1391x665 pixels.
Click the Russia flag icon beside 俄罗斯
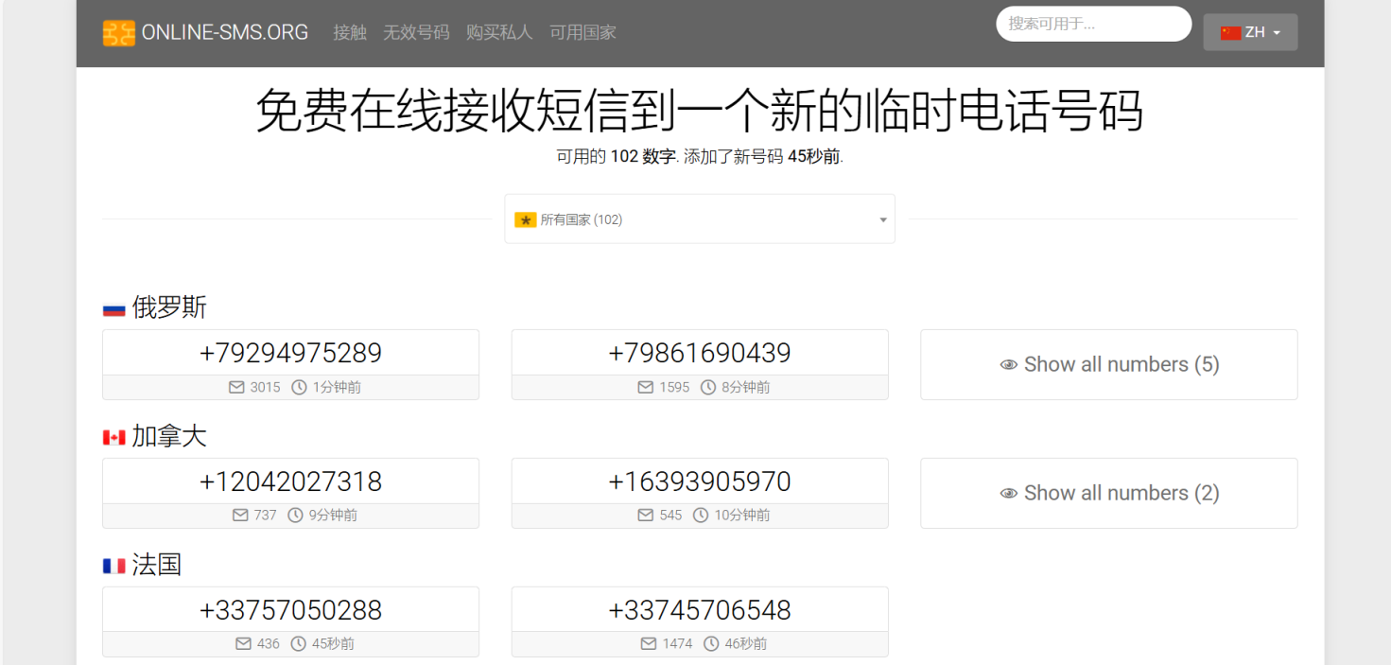click(113, 307)
